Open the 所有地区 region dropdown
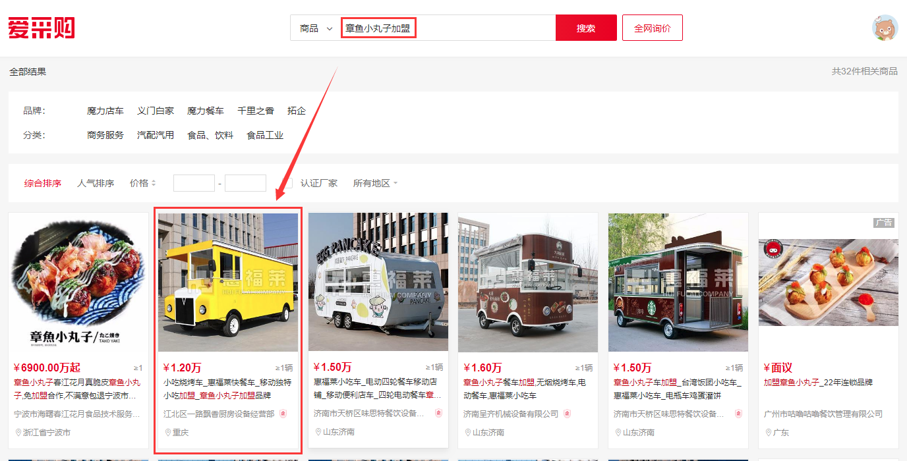Viewport: 907px width, 461px height. click(x=375, y=183)
